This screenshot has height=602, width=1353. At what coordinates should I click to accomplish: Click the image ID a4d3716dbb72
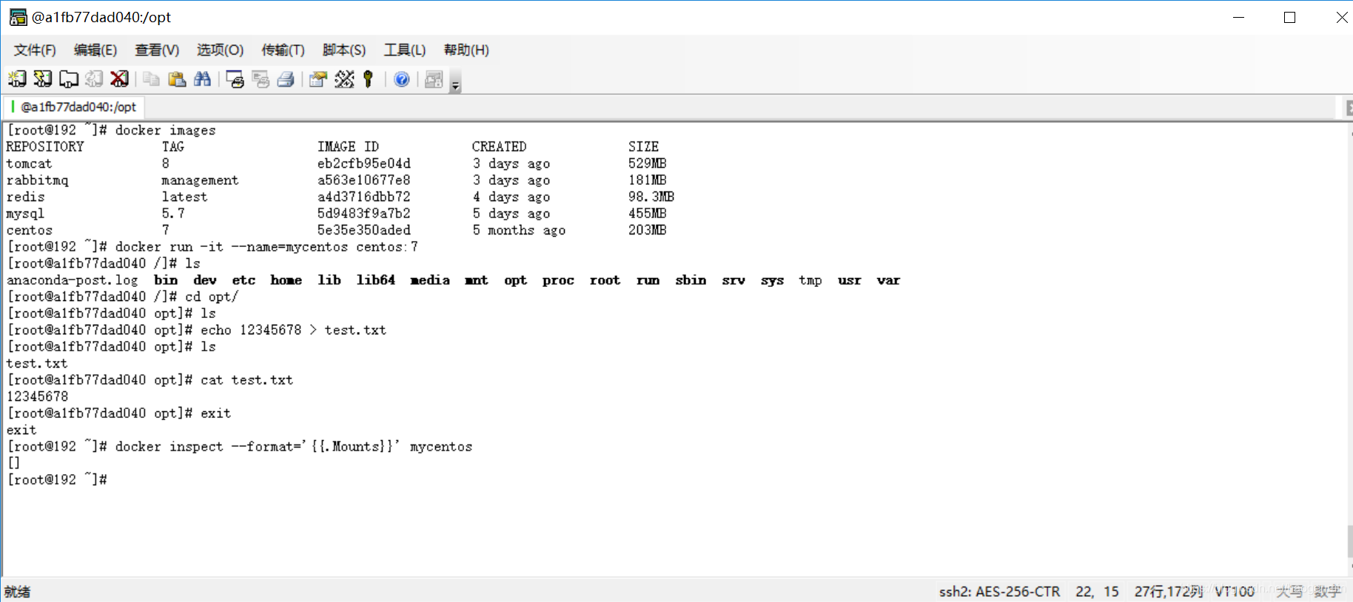363,197
